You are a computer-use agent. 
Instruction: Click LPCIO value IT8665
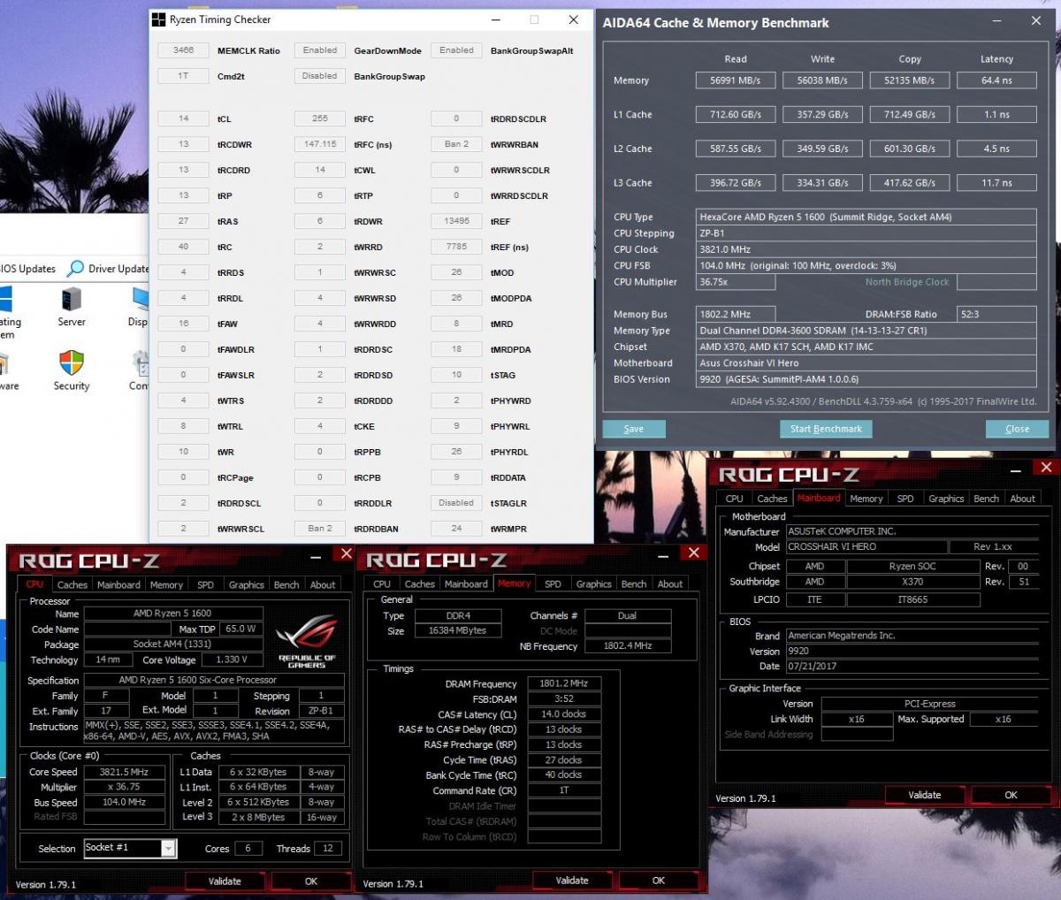(913, 599)
